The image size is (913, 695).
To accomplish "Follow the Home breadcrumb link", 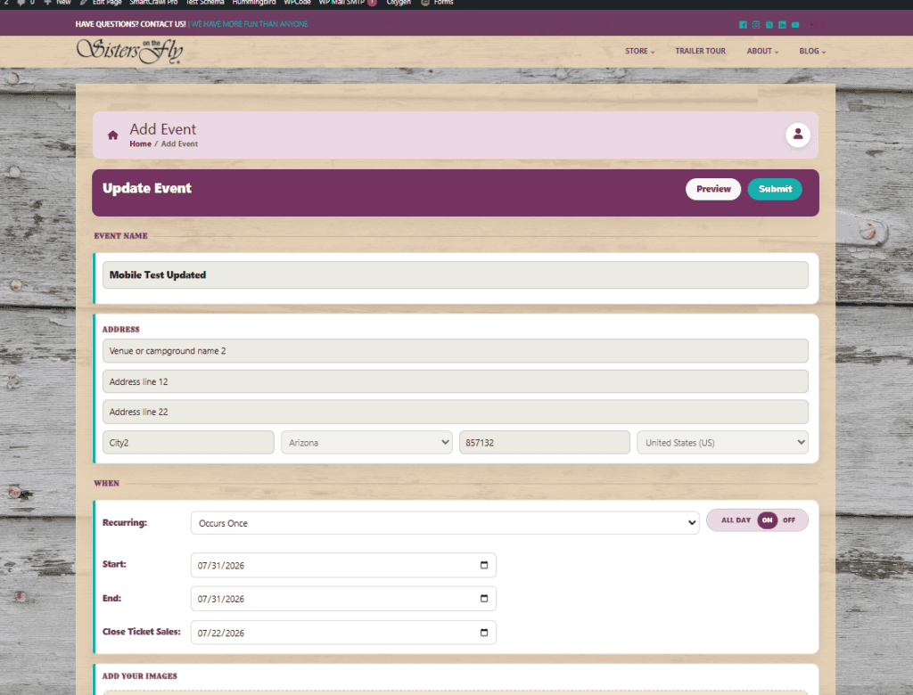I will click(x=140, y=143).
